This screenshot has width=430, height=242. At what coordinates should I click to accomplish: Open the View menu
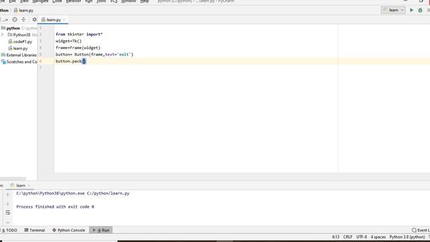click(x=24, y=1)
